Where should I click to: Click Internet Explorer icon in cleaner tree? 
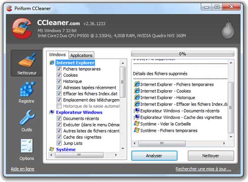click(52, 62)
